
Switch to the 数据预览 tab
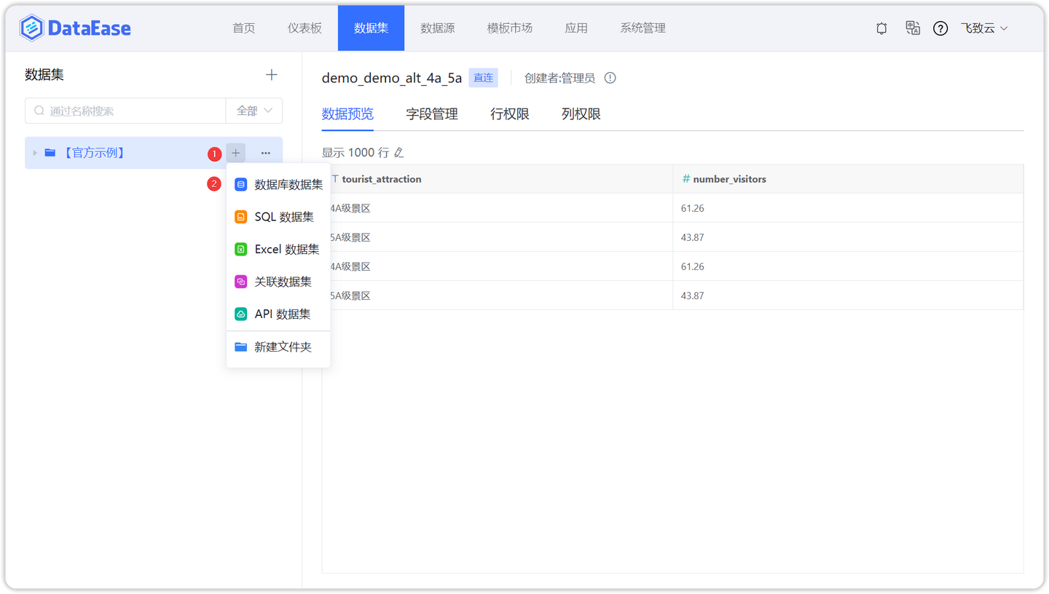[x=347, y=114]
